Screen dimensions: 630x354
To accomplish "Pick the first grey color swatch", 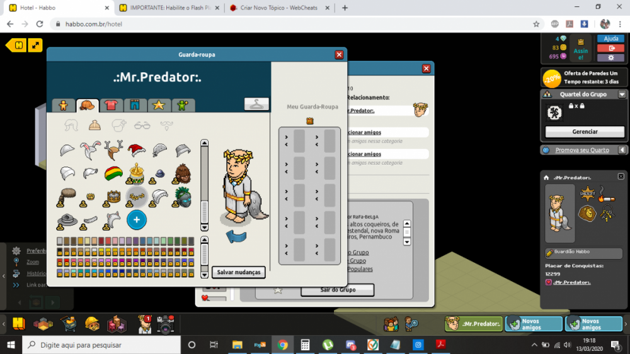I will click(x=60, y=241).
